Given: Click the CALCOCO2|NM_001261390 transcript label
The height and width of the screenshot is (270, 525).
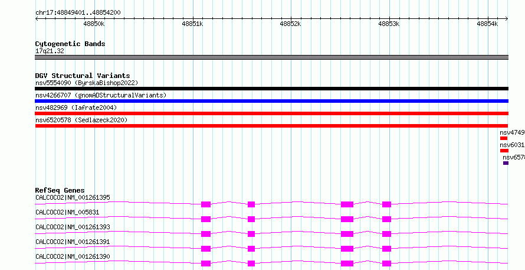Looking at the screenshot, I should (73, 256).
